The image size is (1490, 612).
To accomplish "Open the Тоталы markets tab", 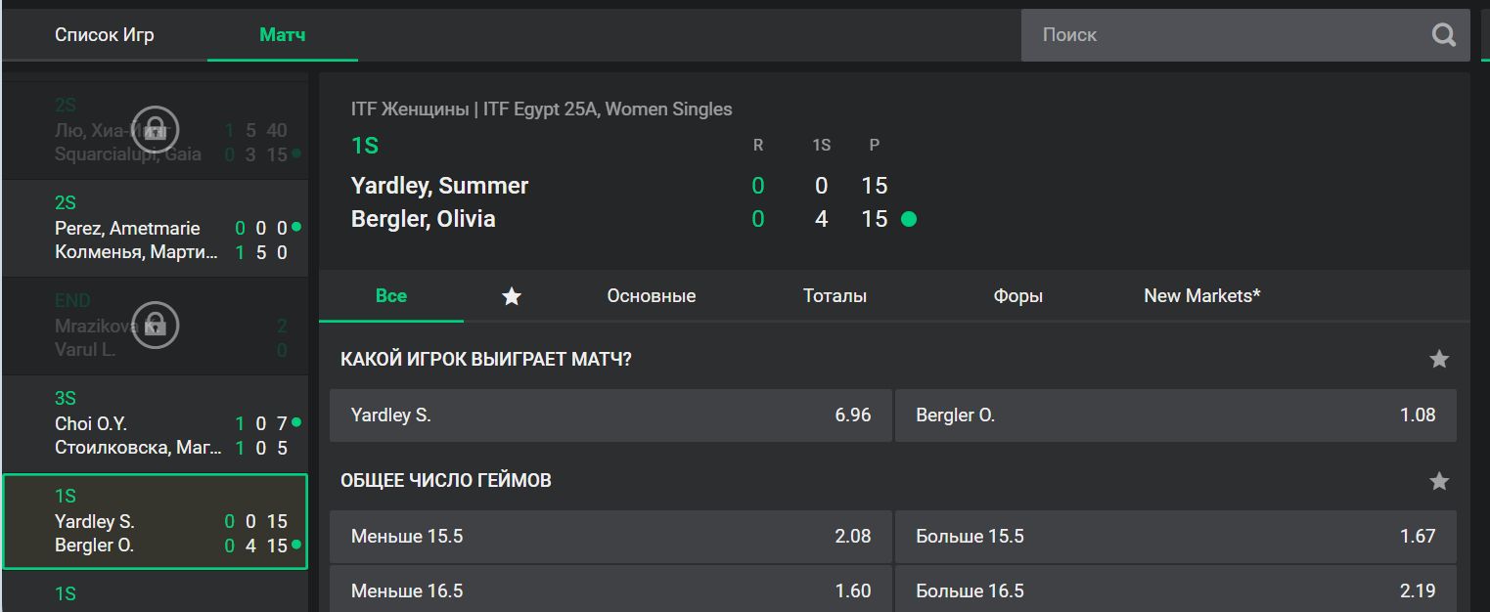I will point(835,296).
